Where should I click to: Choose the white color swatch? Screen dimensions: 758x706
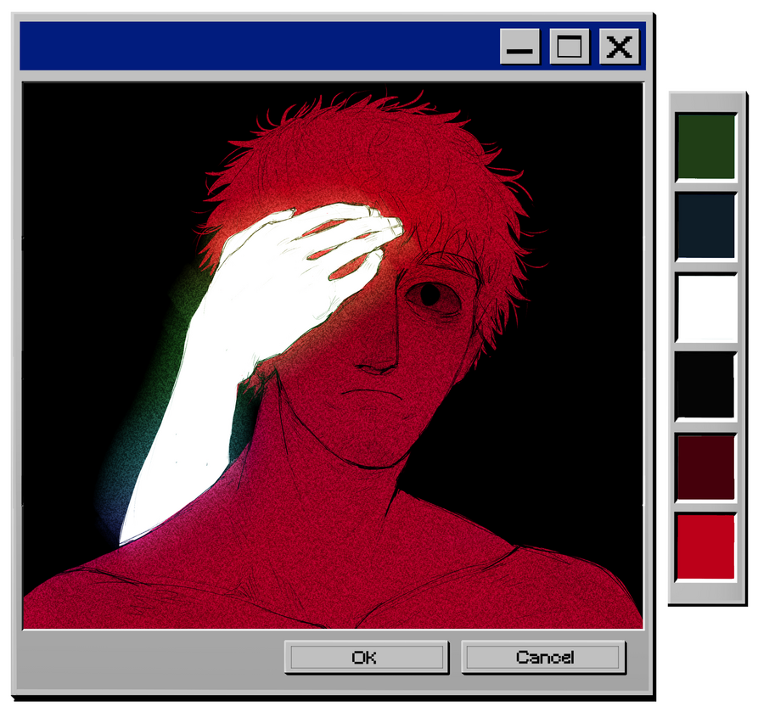pyautogui.click(x=705, y=306)
